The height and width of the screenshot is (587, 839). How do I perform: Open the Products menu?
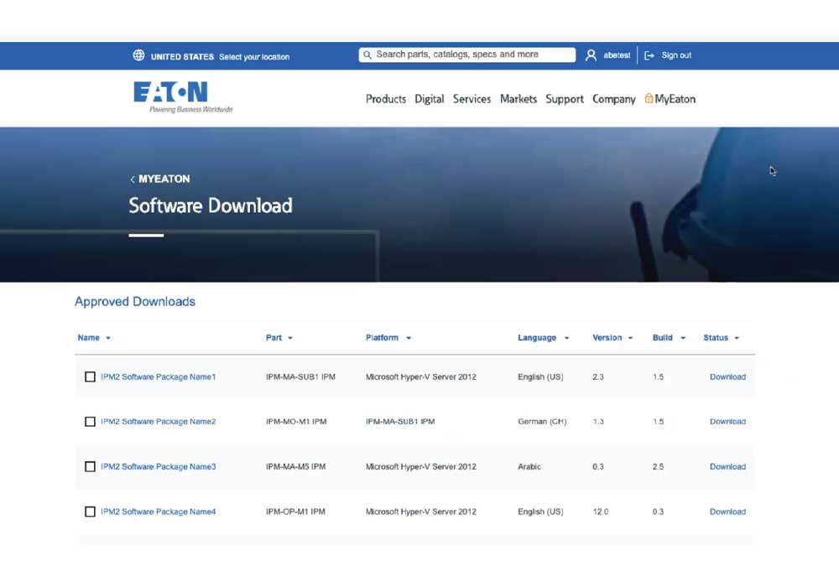pyautogui.click(x=386, y=99)
